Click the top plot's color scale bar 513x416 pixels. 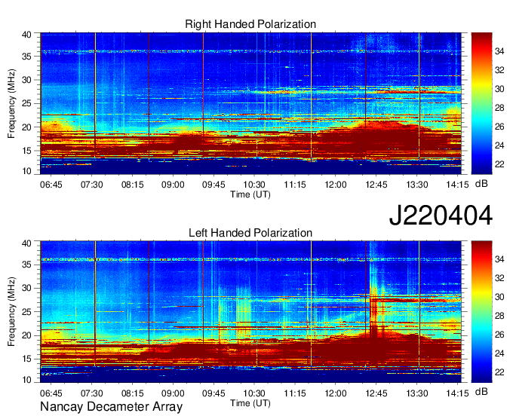click(x=481, y=103)
